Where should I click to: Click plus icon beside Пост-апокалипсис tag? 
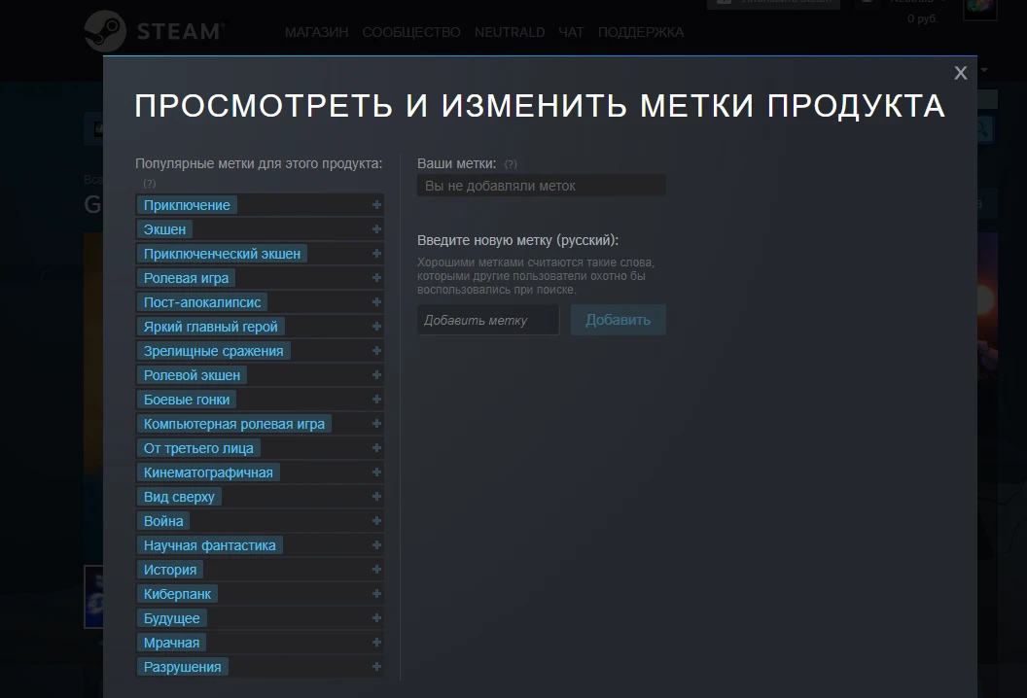tap(376, 302)
